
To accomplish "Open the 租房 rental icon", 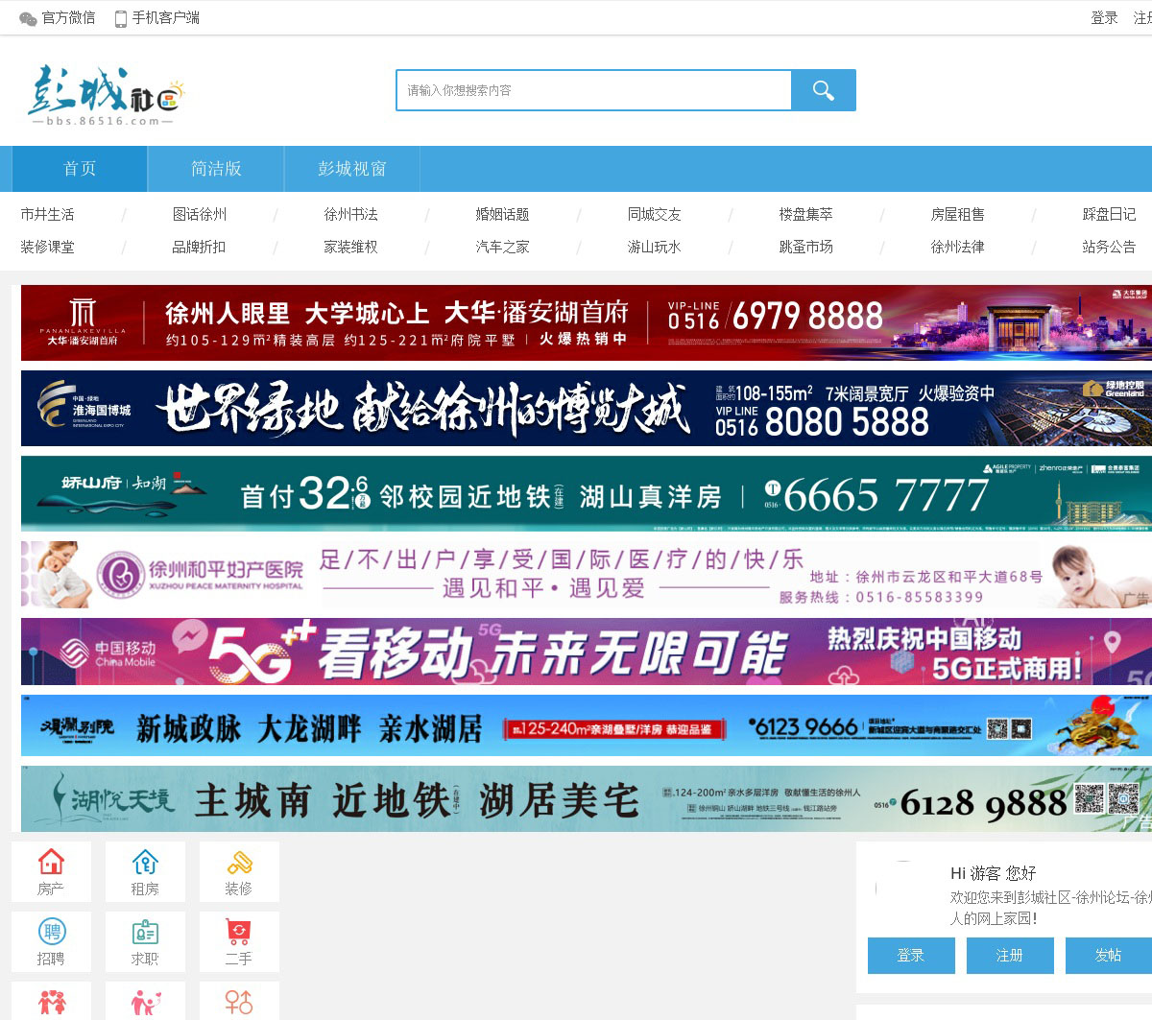I will 145,871.
